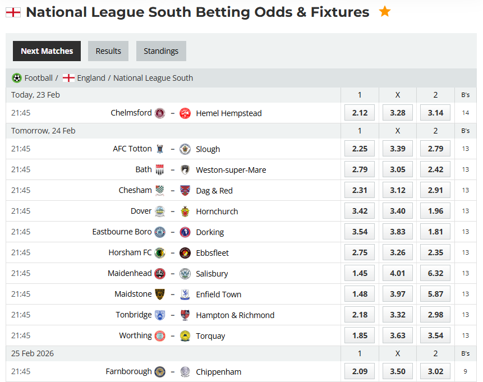Select the Chippenham team badge
Viewport: 483px width, 382px height.
click(x=185, y=371)
